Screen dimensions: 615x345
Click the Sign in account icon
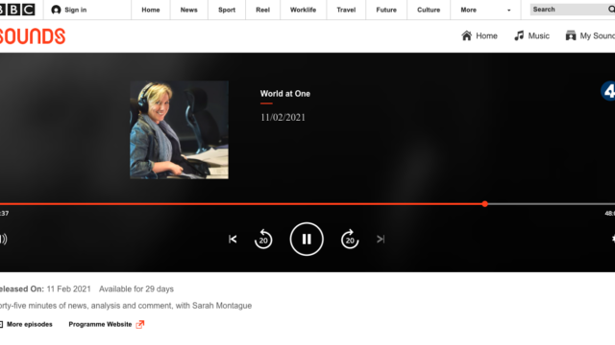56,10
